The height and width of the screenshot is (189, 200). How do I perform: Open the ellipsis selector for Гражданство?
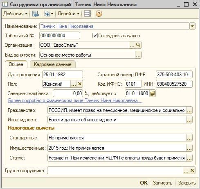pos(189,110)
